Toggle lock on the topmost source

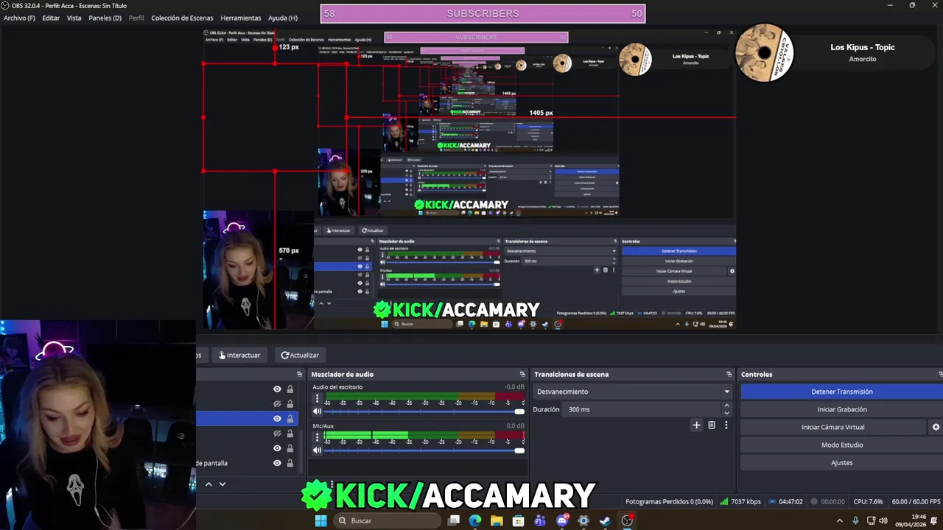click(x=290, y=389)
